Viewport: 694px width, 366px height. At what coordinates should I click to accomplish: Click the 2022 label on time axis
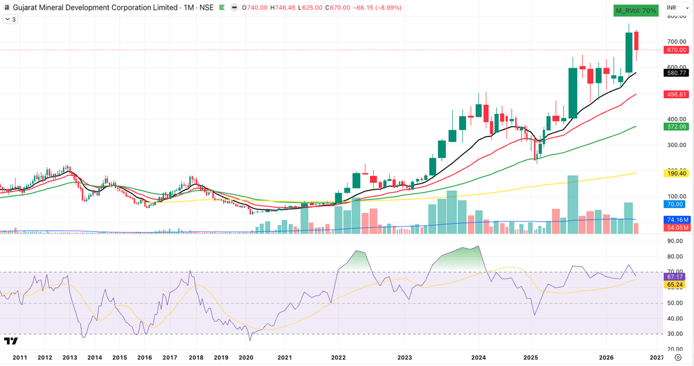tap(338, 358)
